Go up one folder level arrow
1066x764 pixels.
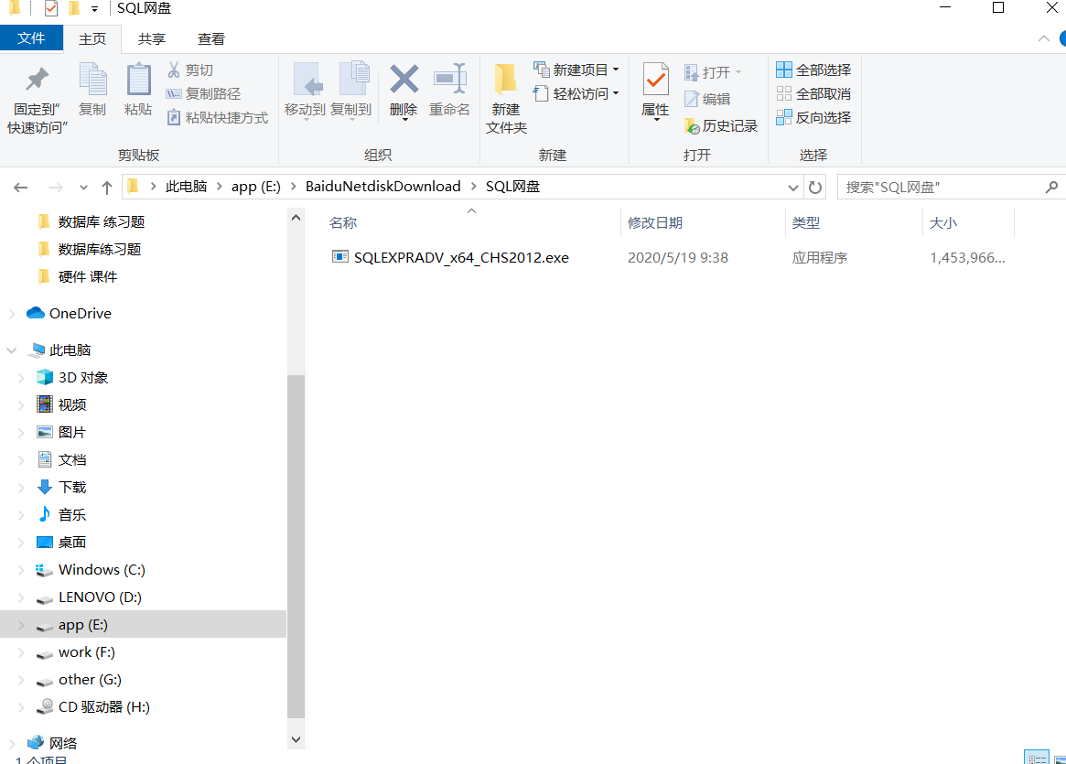click(x=107, y=187)
